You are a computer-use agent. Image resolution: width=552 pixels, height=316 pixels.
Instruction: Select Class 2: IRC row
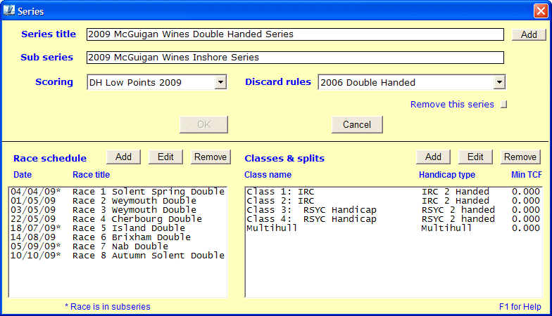393,201
